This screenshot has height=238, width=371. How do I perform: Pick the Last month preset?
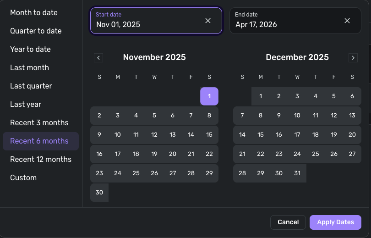[29, 67]
